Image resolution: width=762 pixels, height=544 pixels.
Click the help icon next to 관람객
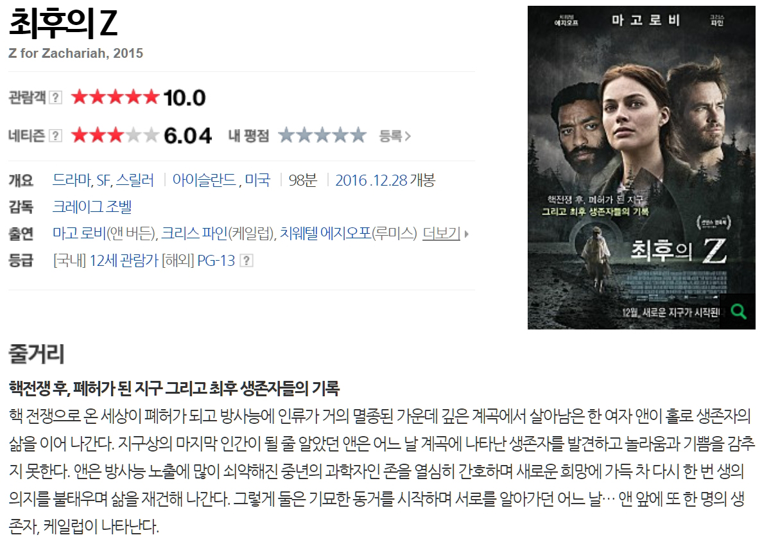click(x=56, y=98)
